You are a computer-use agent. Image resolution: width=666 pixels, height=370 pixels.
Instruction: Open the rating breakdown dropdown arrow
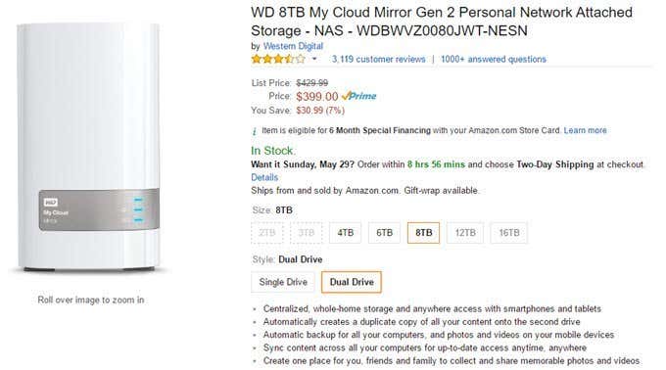point(314,59)
